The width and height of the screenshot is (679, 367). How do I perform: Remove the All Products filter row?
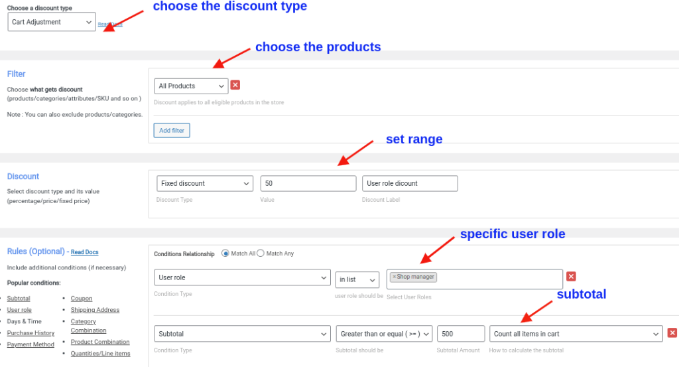point(235,85)
